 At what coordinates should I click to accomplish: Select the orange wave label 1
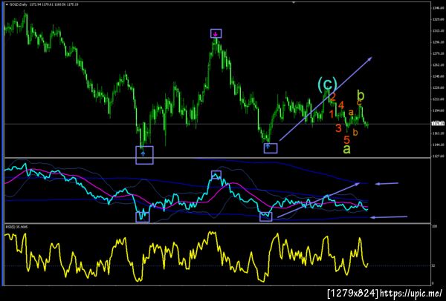(x=332, y=114)
